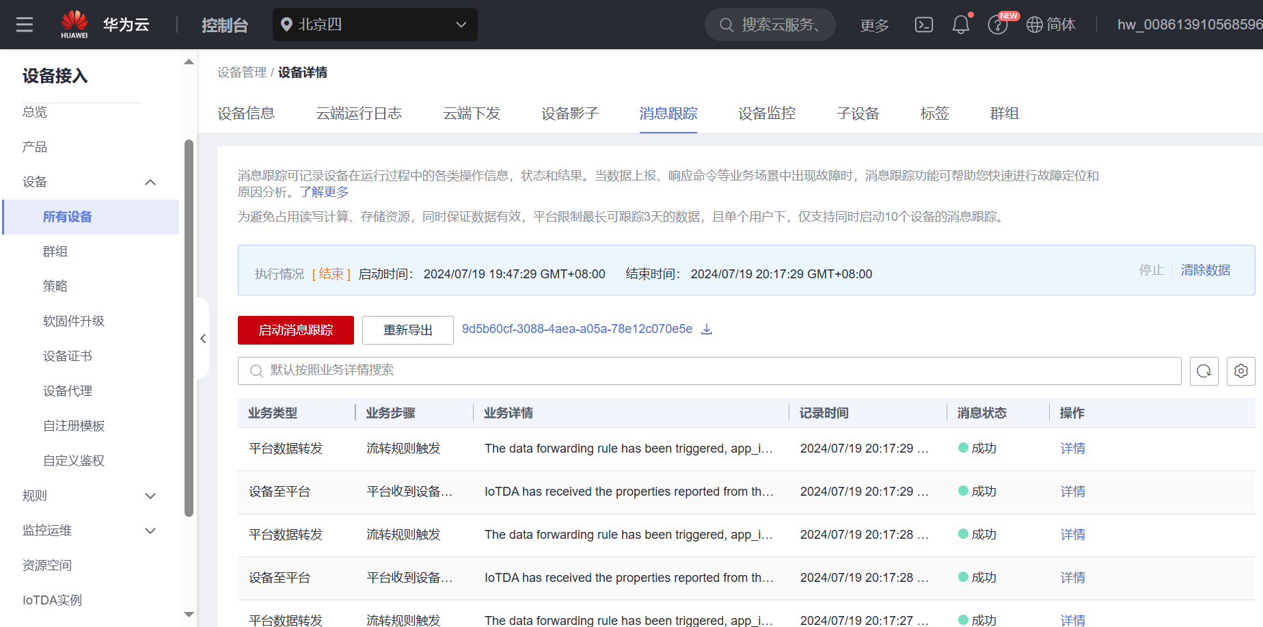Open 设备代理 in sidebar
This screenshot has width=1263, height=627.
coord(68,391)
